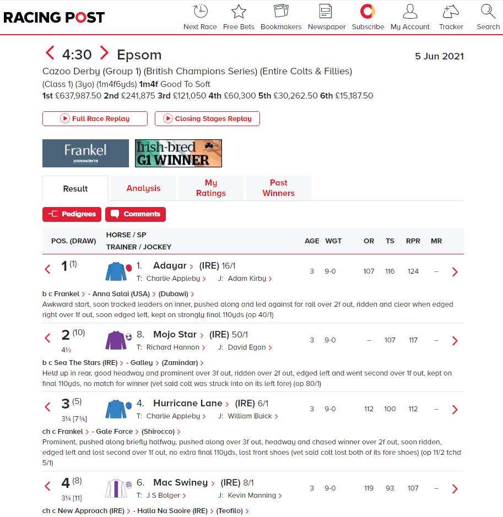Open Search magnifier icon
This screenshot has width=503, height=517.
tap(488, 11)
